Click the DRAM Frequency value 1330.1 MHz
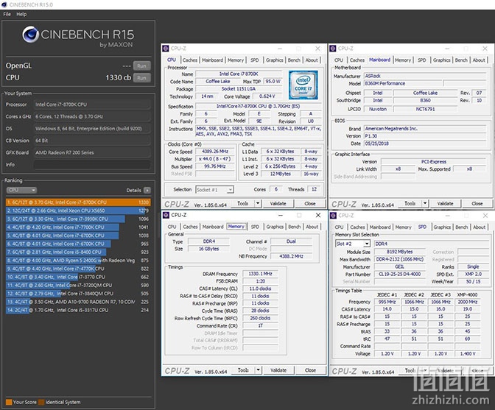 (260, 274)
